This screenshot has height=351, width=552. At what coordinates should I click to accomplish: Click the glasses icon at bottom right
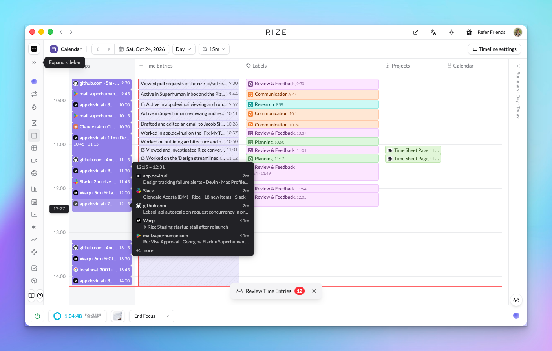[x=516, y=300]
